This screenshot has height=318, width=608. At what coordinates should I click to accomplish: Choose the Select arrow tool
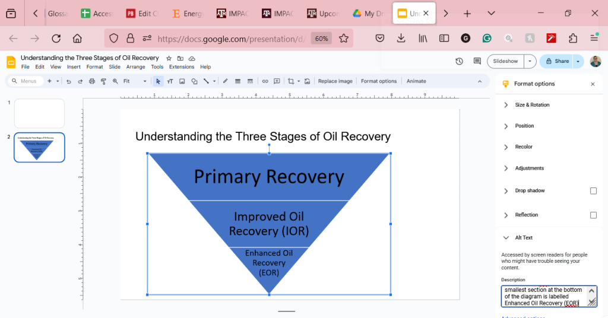tap(158, 81)
